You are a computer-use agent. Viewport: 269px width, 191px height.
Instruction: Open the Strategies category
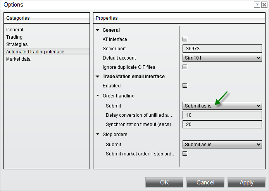17,44
